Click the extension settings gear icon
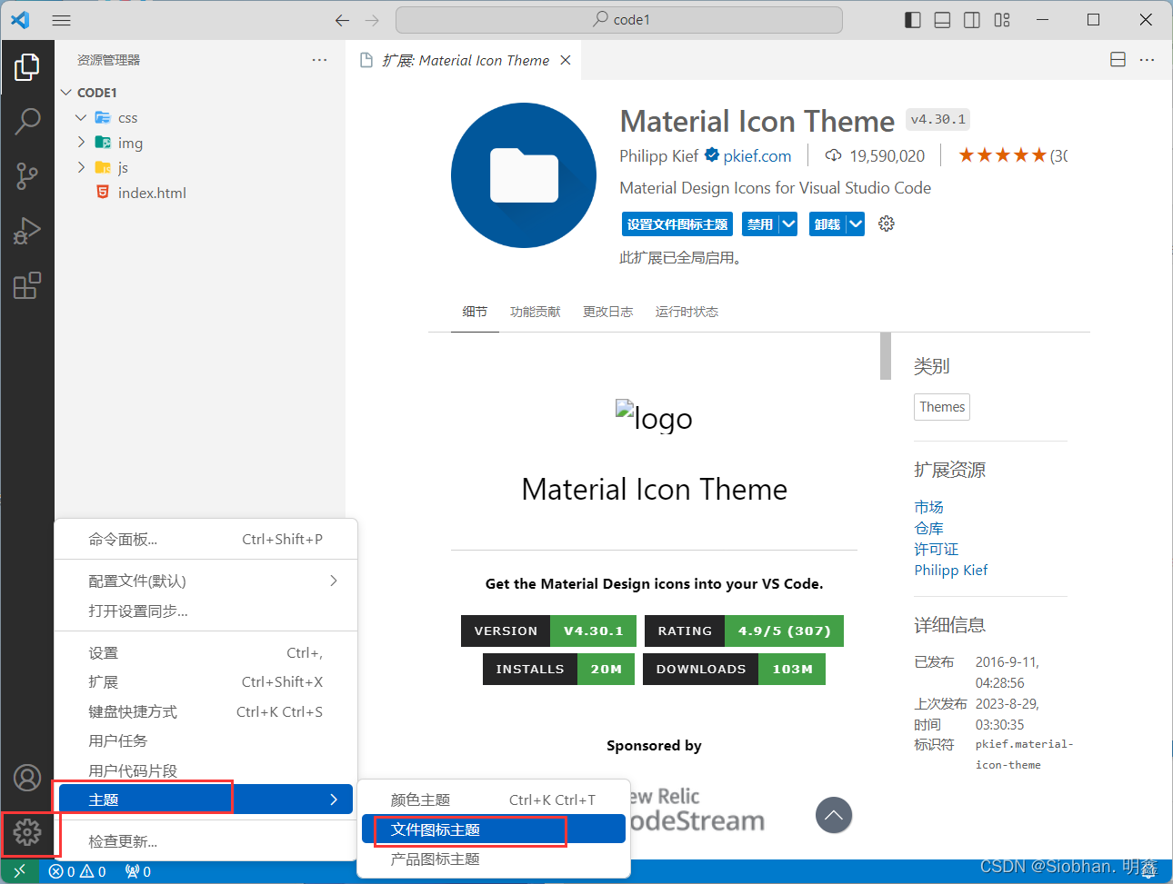 887,224
